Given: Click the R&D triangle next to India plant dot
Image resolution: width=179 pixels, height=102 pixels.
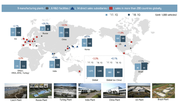Looking at the screenshot, I should tap(53, 53).
